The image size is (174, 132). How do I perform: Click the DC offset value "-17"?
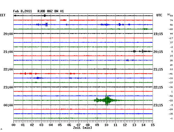pyautogui.click(x=171, y=38)
